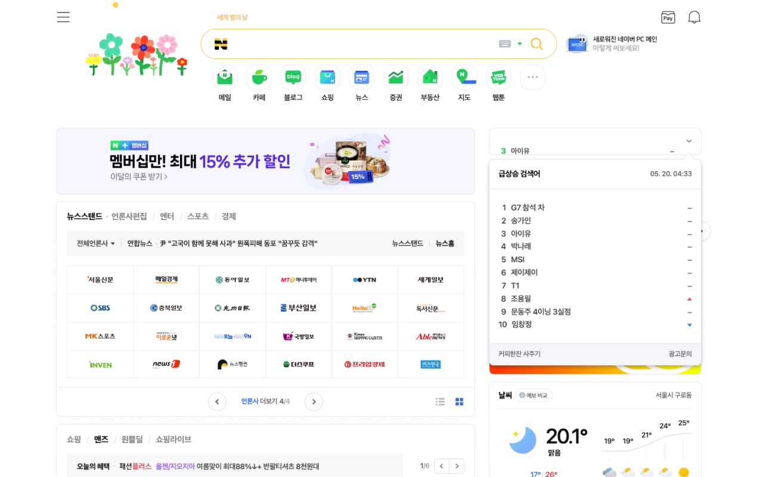Open notifications via the bell icon
This screenshot has height=477, width=763.
pyautogui.click(x=694, y=17)
